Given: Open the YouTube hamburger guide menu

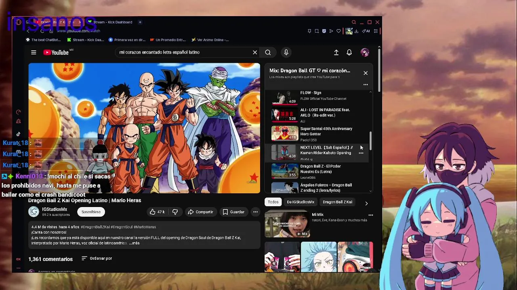Looking at the screenshot, I should click(x=34, y=52).
